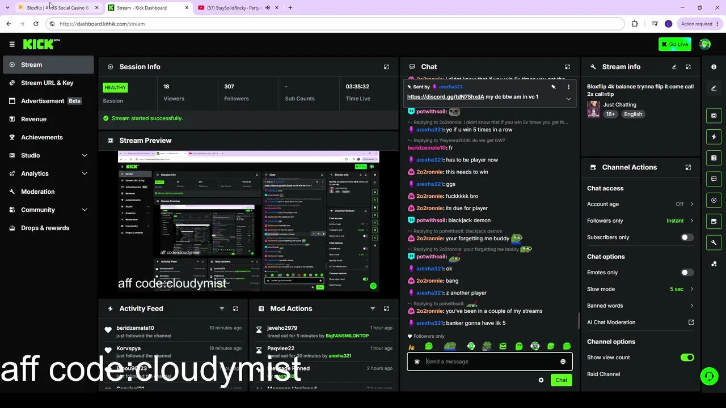This screenshot has width=726, height=408.
Task: Open browser extensions puzzle icon
Action: (635, 24)
